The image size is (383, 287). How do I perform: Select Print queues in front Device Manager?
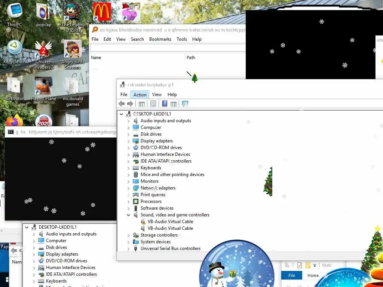click(x=153, y=195)
